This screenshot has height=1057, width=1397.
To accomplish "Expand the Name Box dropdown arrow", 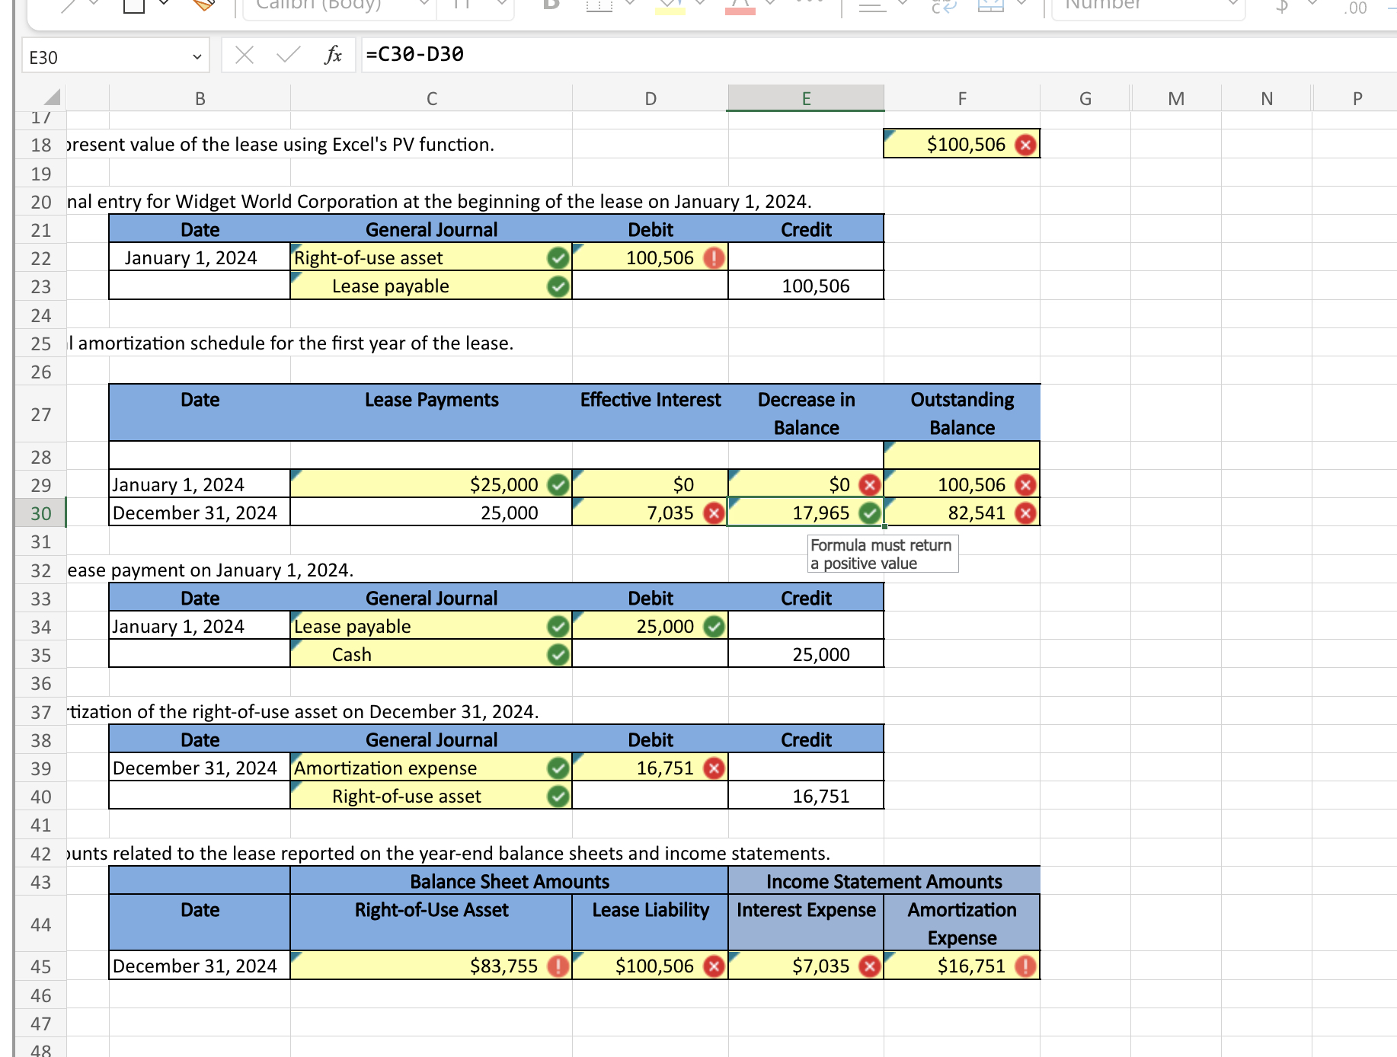I will (x=197, y=57).
